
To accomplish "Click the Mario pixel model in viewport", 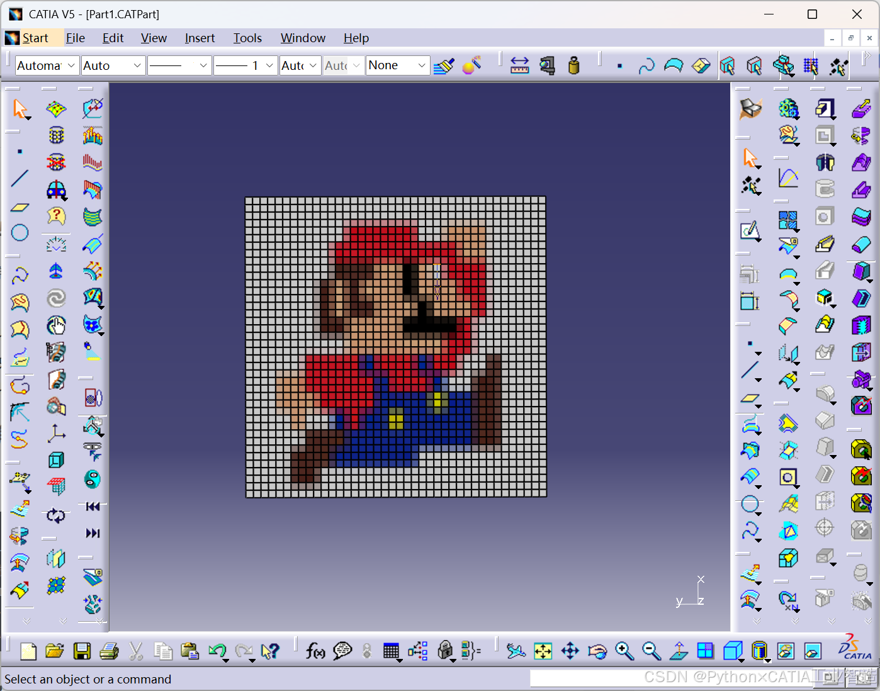I will (396, 347).
